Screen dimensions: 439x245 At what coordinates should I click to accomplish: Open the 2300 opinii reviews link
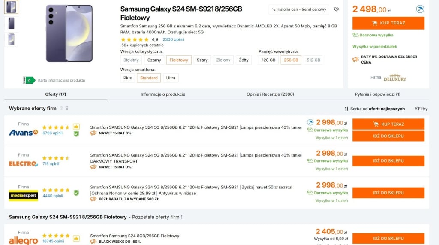tap(173, 39)
